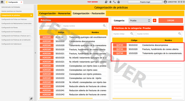
Task: Go to the home icon
Action: pos(2,2)
